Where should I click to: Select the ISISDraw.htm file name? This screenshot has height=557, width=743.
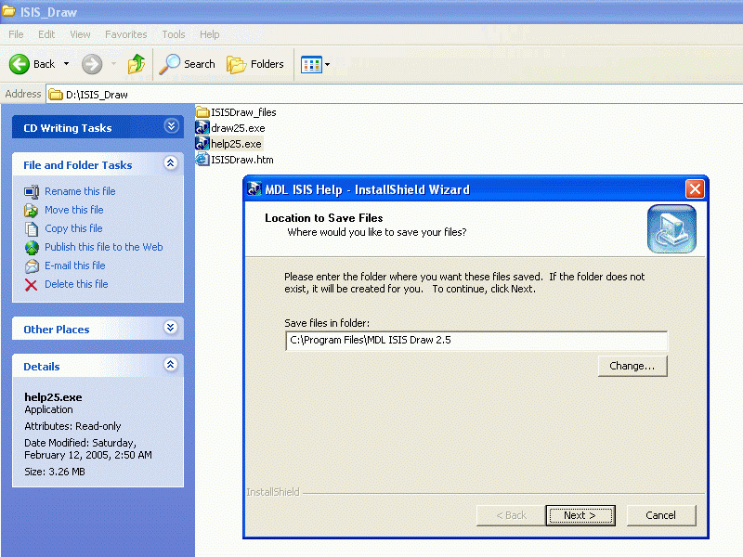(242, 160)
